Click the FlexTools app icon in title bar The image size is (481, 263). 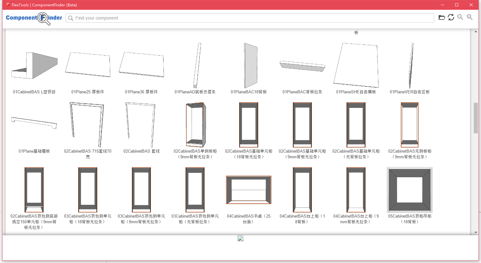pos(7,5)
